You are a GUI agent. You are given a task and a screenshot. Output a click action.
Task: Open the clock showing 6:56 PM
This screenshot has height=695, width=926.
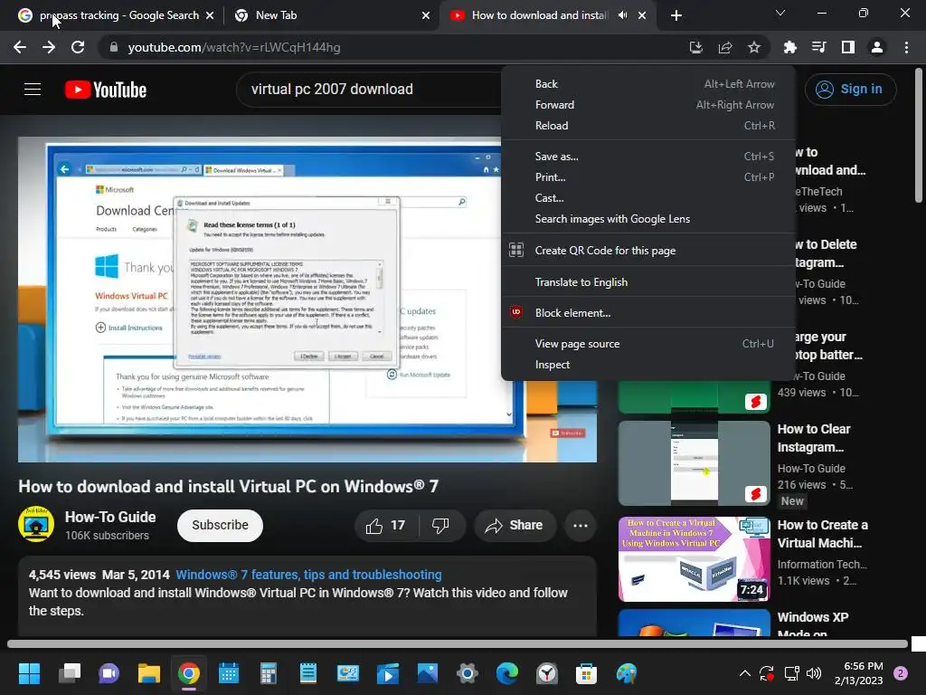[x=859, y=673]
